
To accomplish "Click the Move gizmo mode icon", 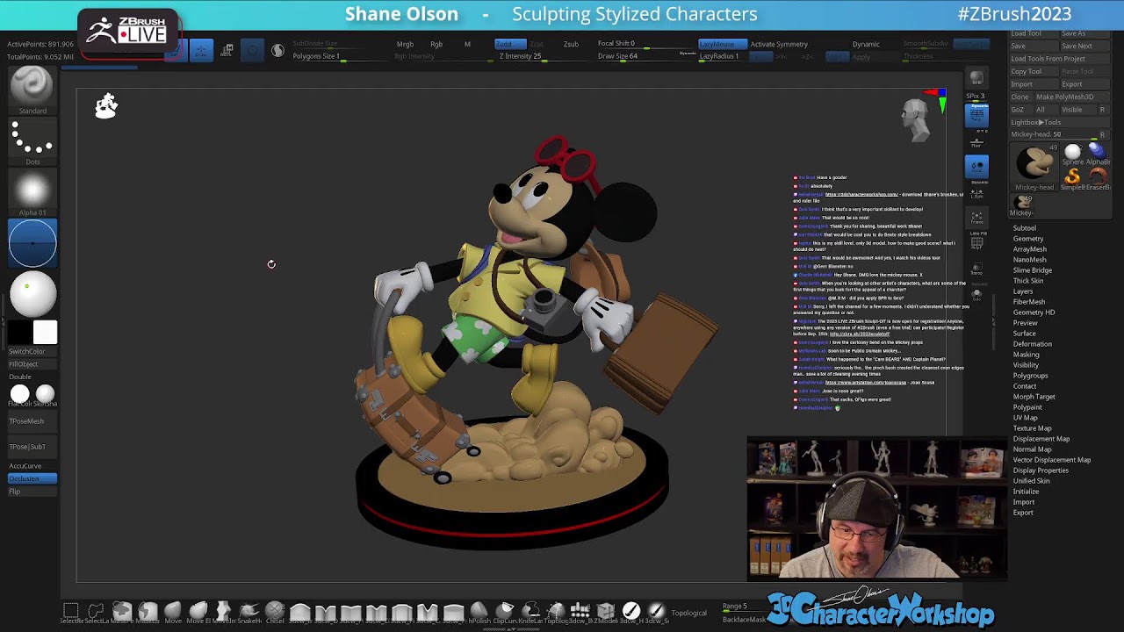I will [227, 50].
